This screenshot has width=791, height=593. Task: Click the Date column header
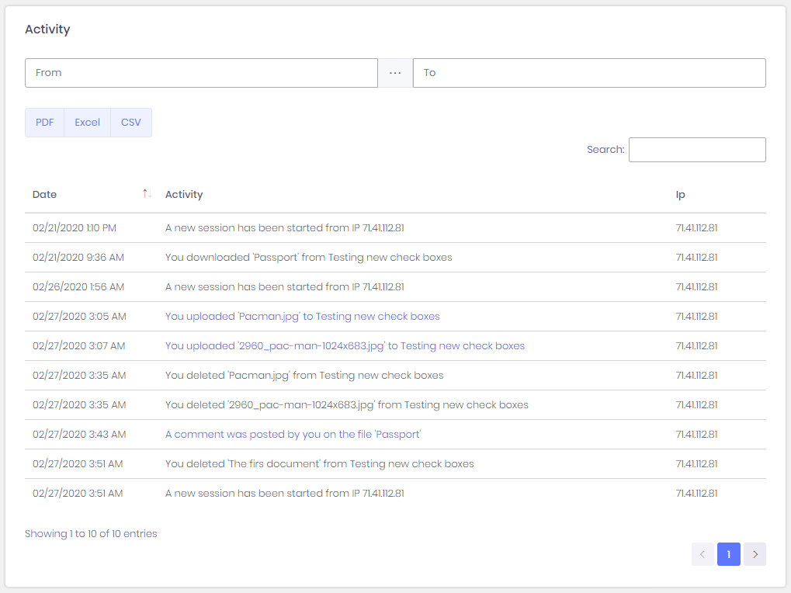[44, 194]
